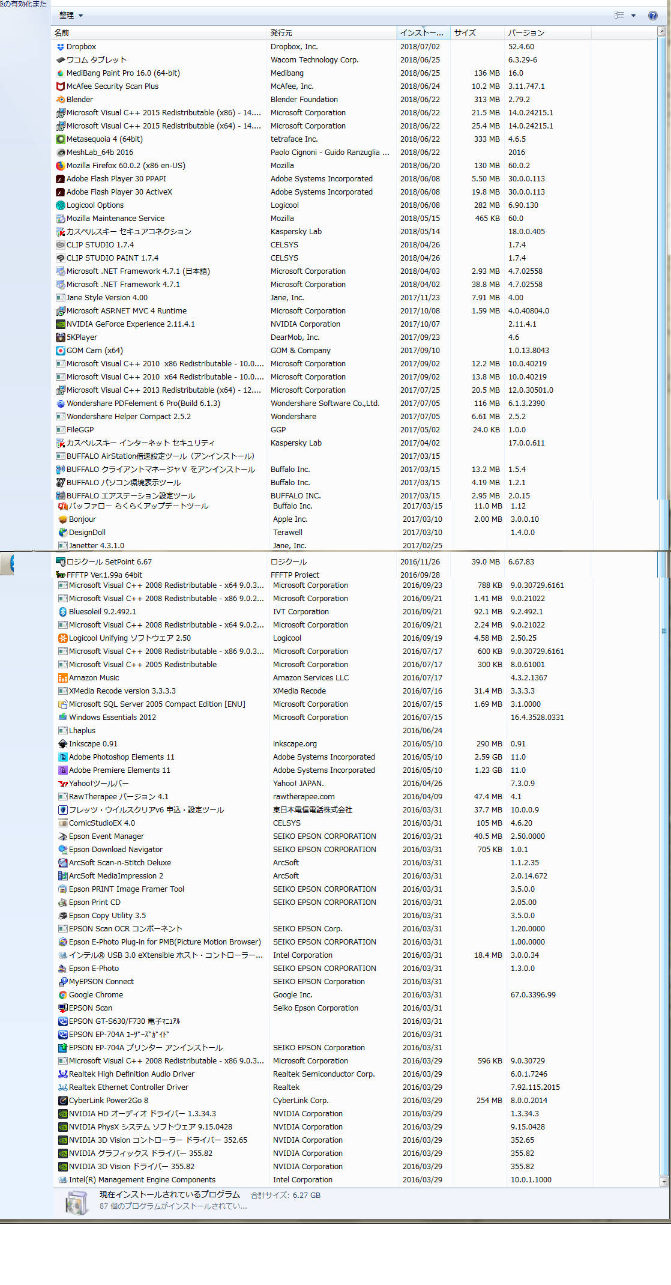Screen dimensions: 671x1285
Task: Click the Metasequoia 4 (64bit) icon
Action: pos(60,139)
